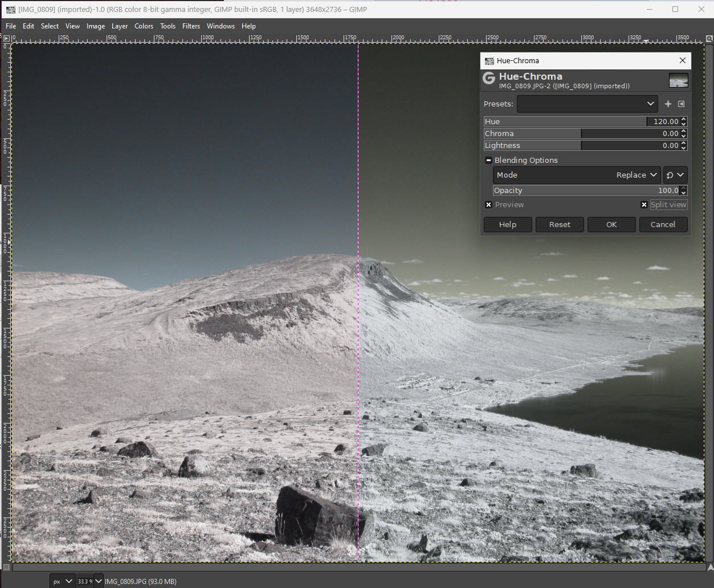This screenshot has width=714, height=588.
Task: Click the GIMP logo in Hue-Chroma dialog
Action: point(489,79)
